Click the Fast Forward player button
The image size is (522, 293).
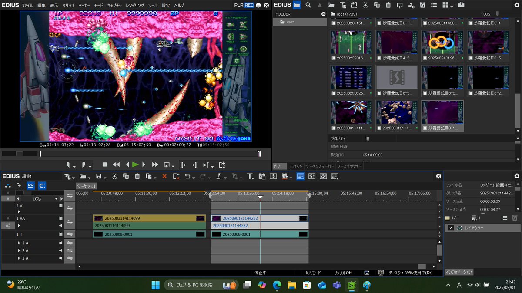(x=155, y=165)
